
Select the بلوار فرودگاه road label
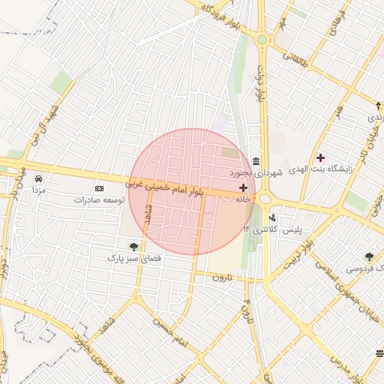(220, 17)
